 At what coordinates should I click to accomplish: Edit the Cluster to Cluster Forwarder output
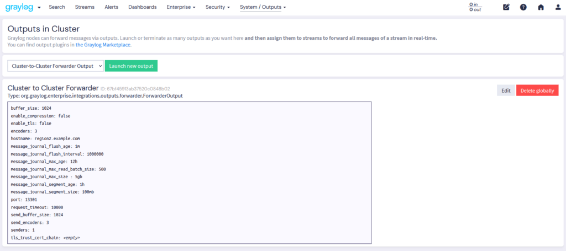coord(505,90)
